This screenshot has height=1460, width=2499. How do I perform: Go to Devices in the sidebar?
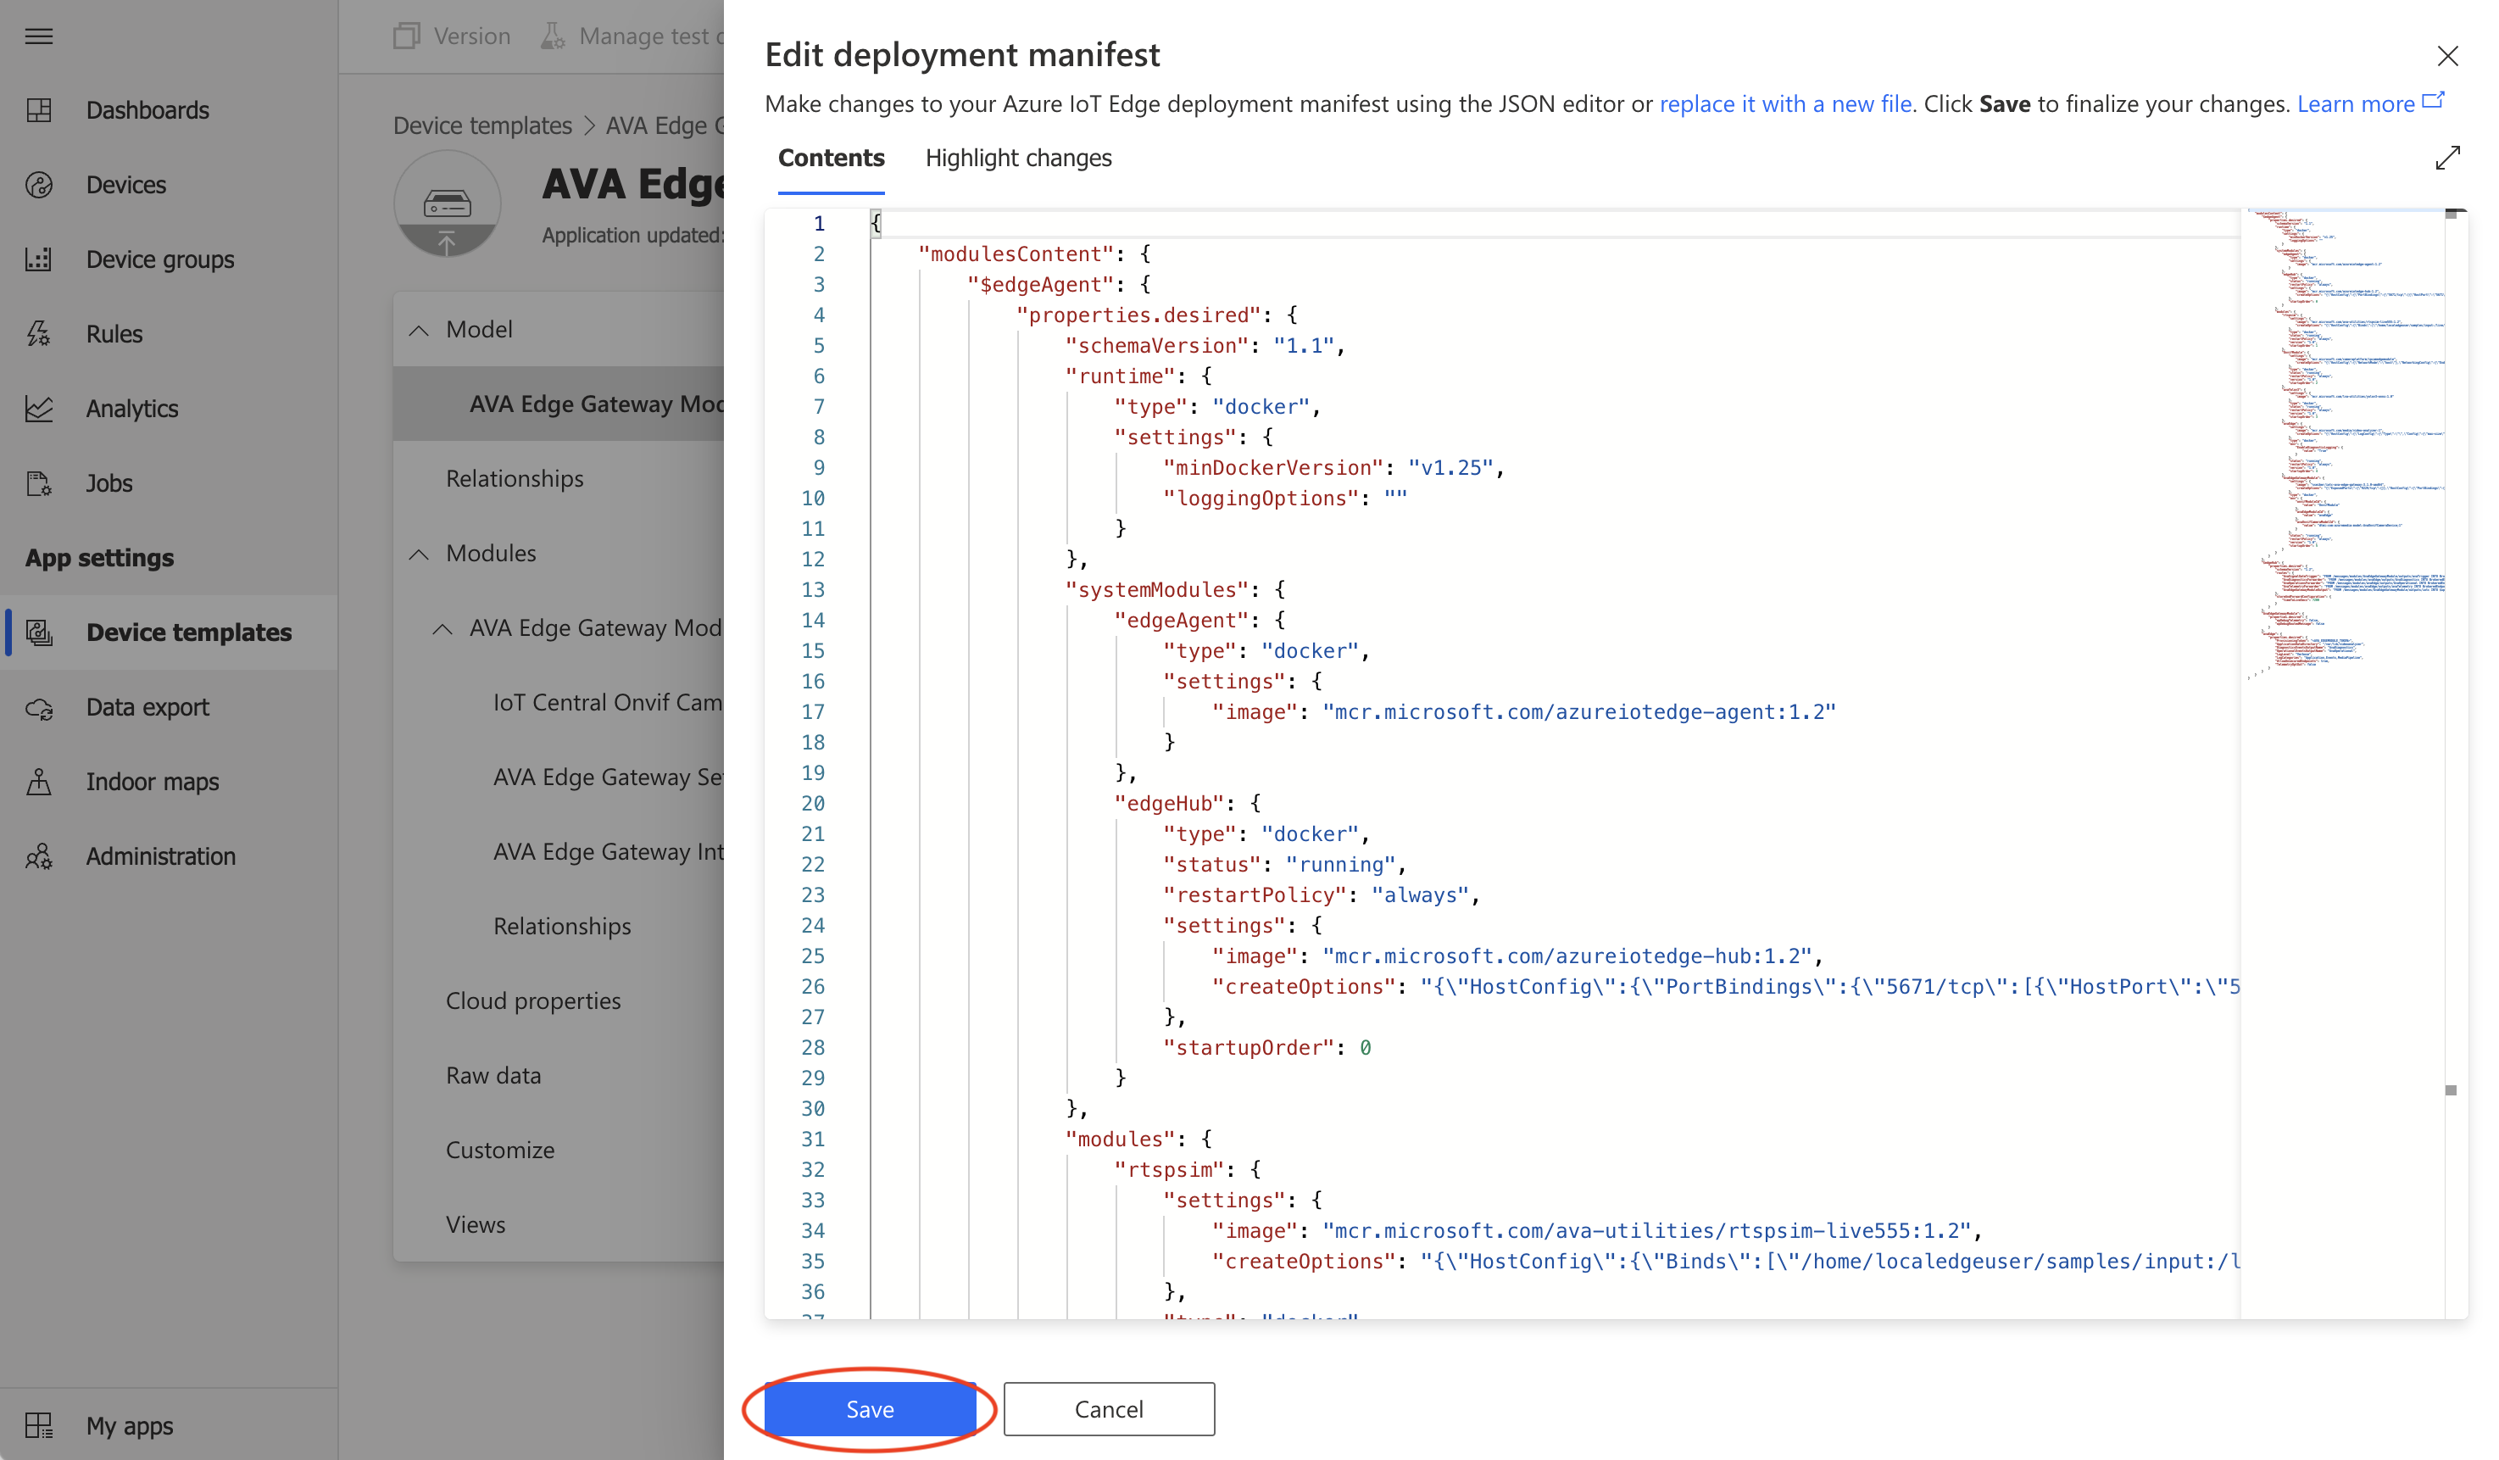(x=169, y=185)
